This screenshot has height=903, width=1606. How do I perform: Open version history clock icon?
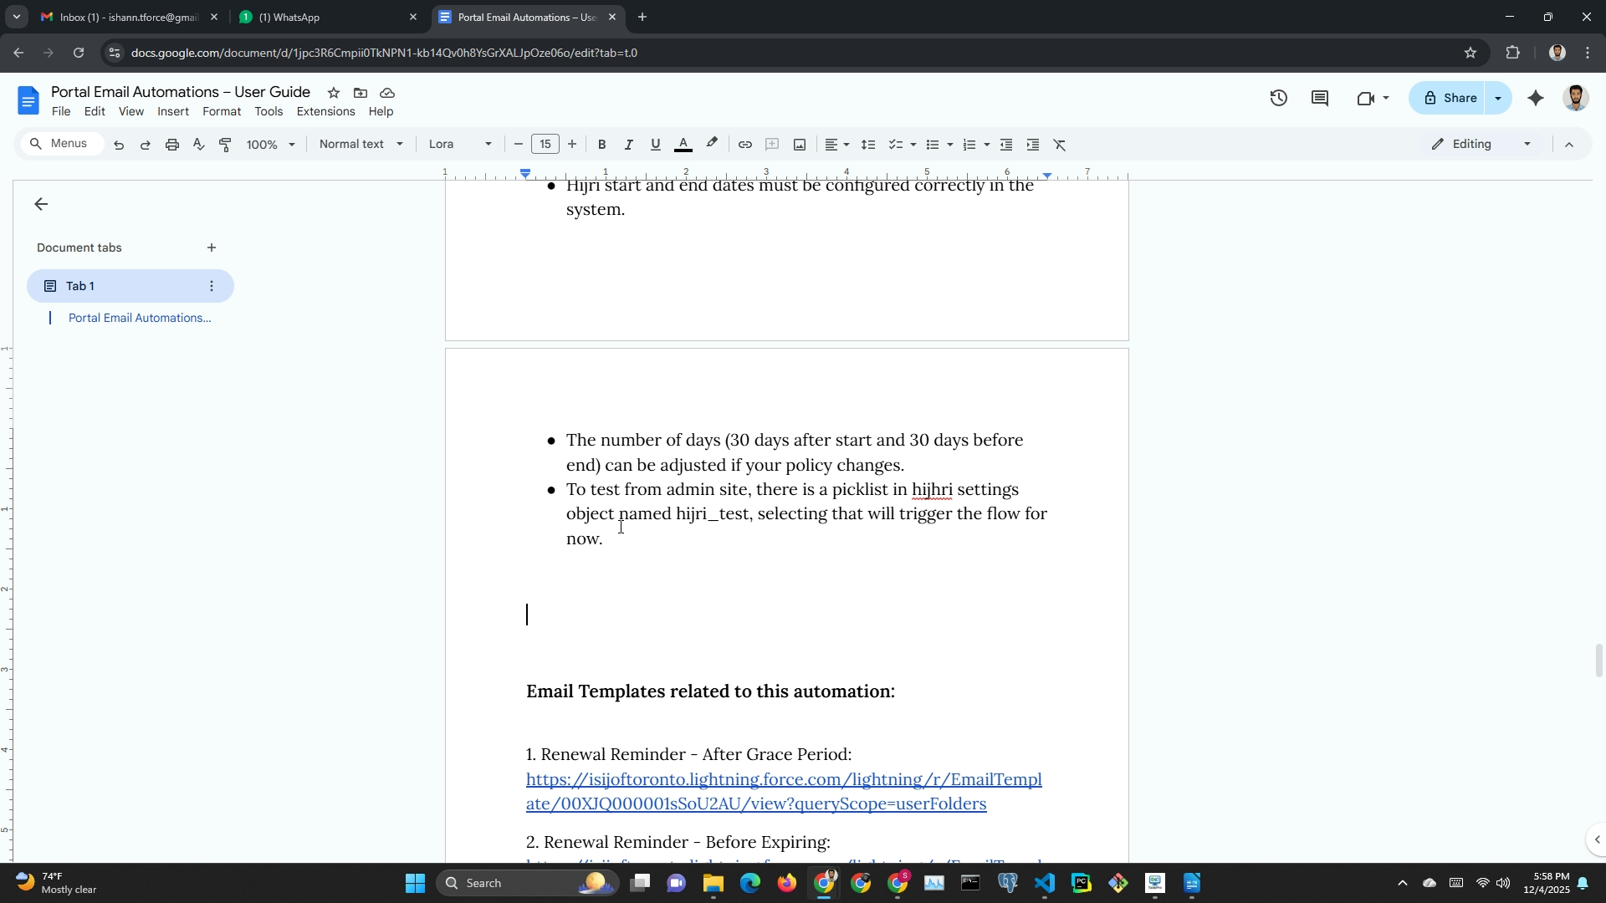click(1278, 98)
